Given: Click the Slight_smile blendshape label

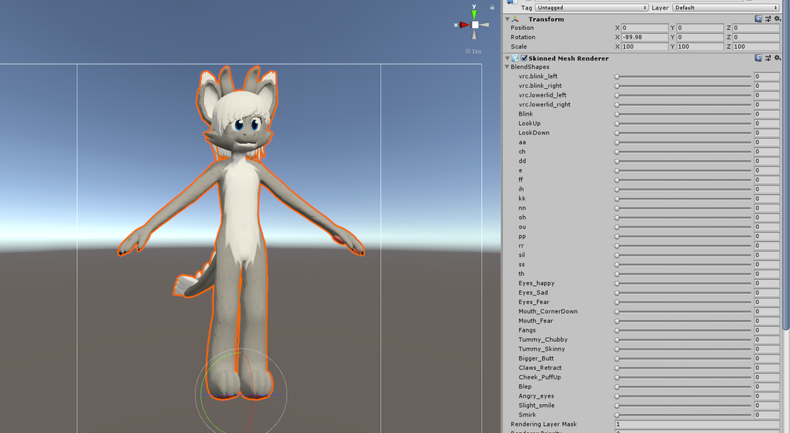Looking at the screenshot, I should click(x=537, y=405).
